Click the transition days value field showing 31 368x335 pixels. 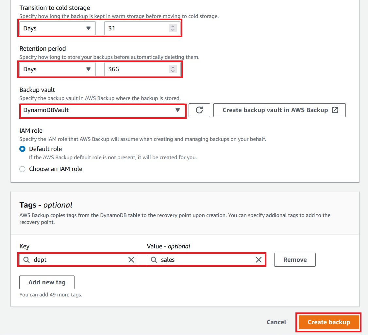137,28
